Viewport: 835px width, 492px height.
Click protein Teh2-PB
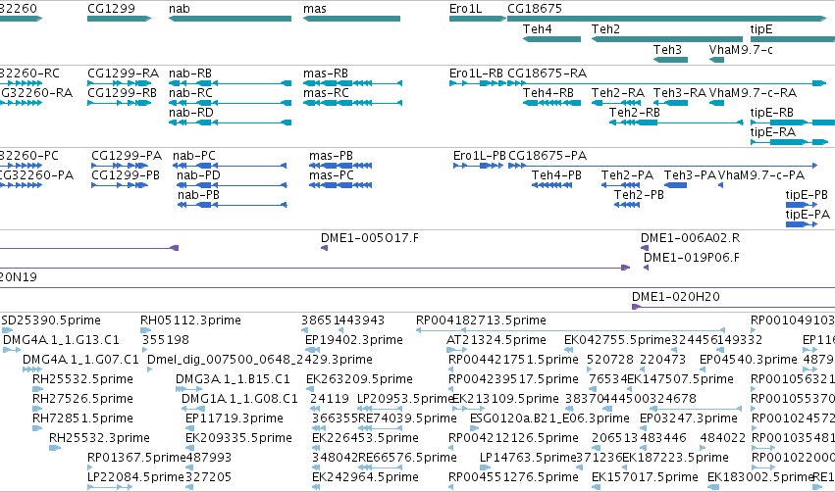(x=627, y=205)
